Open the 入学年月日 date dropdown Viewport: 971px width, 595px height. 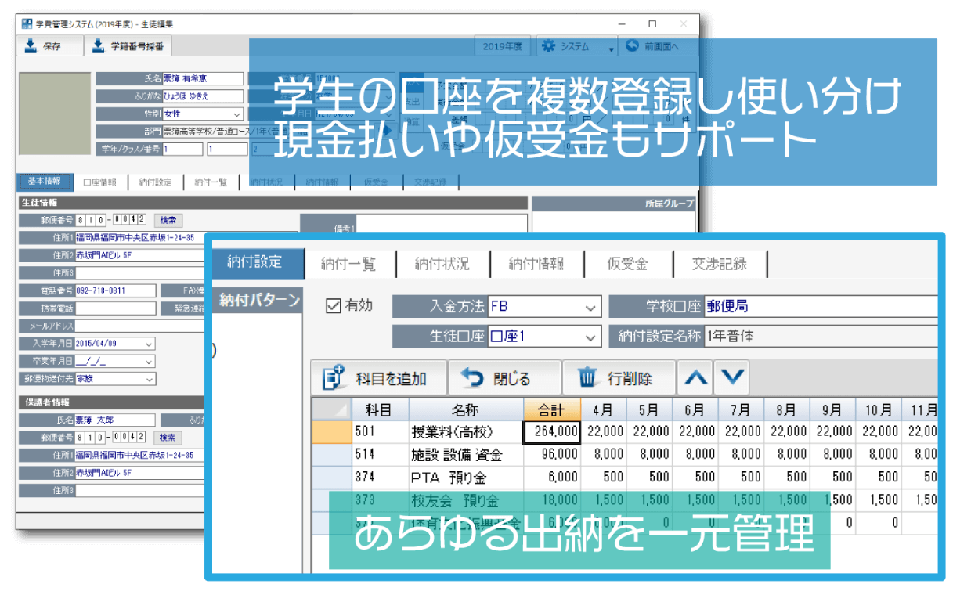pyautogui.click(x=149, y=344)
